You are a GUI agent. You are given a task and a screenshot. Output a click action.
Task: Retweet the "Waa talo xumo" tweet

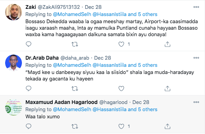75,126
